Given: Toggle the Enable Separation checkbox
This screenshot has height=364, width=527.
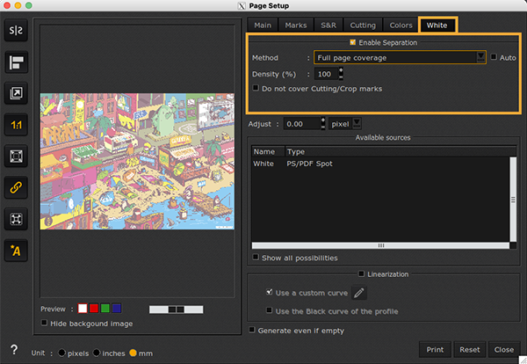Looking at the screenshot, I should pos(353,42).
